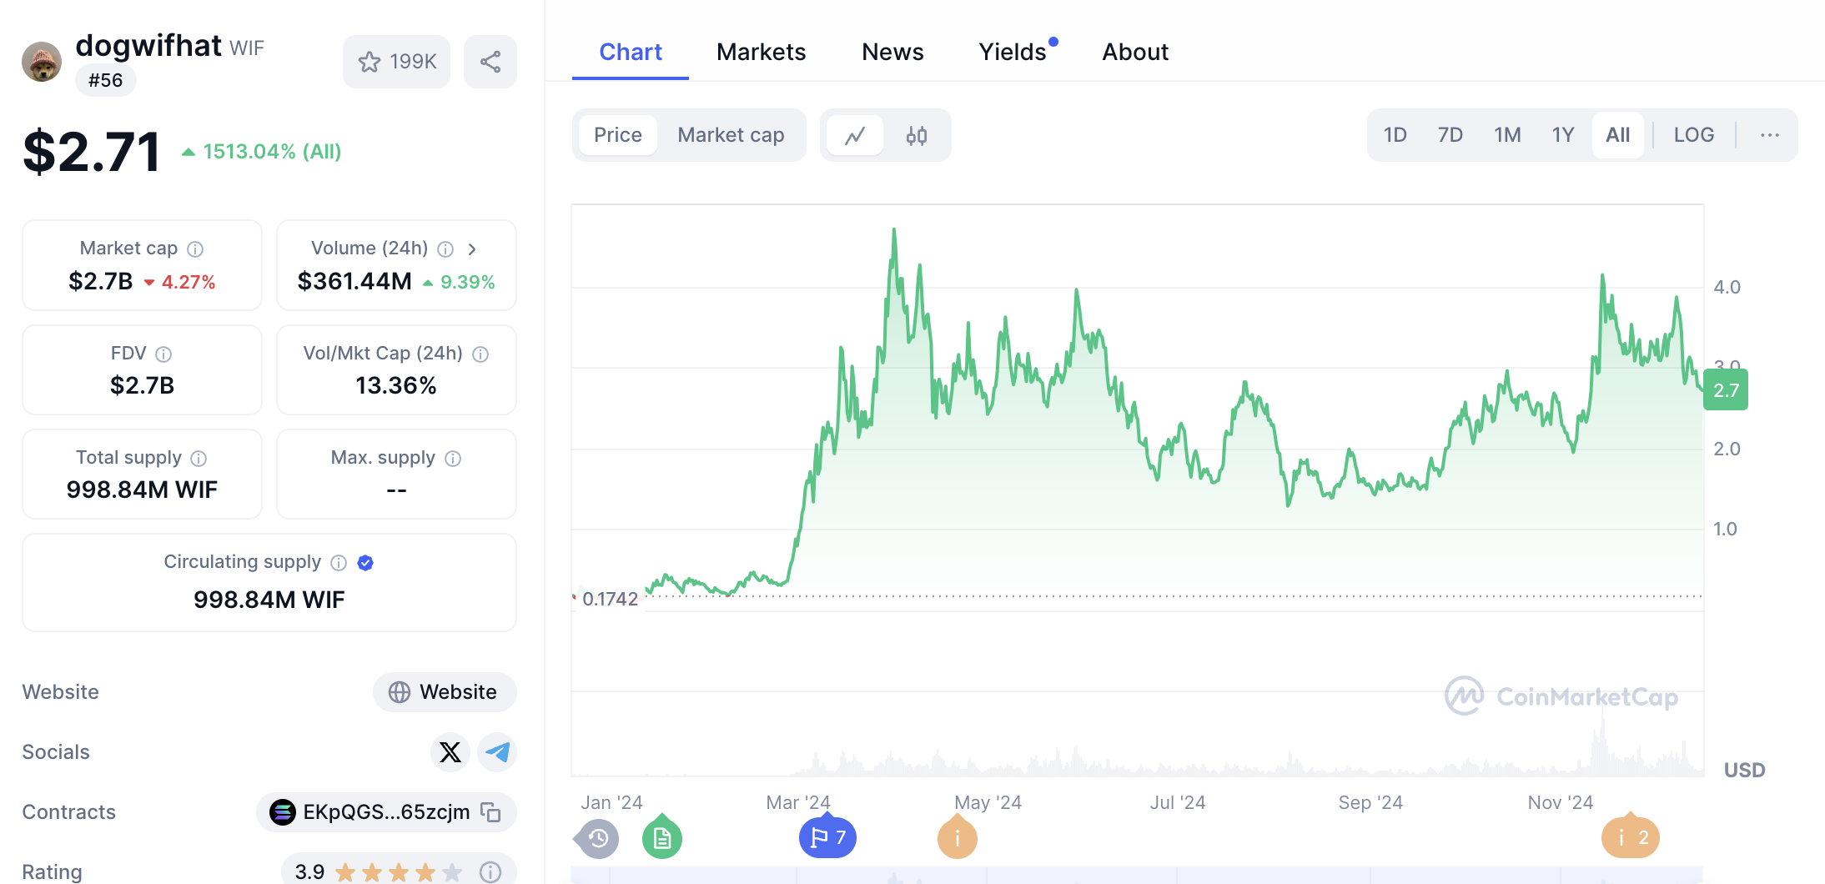Viewport: 1825px width, 884px height.
Task: Click the blue flag marker with 7
Action: [x=827, y=837]
